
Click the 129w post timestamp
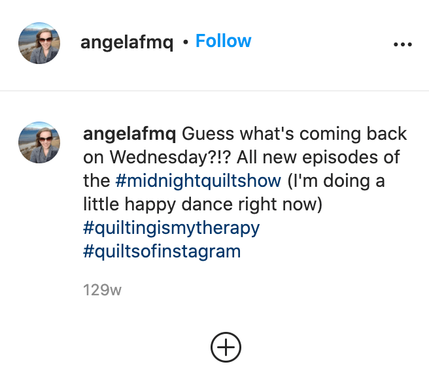pos(102,290)
